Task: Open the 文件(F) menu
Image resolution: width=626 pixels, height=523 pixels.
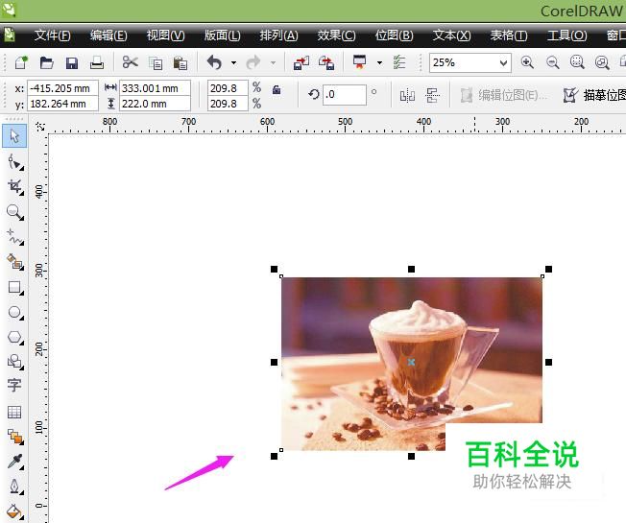Action: pos(52,36)
